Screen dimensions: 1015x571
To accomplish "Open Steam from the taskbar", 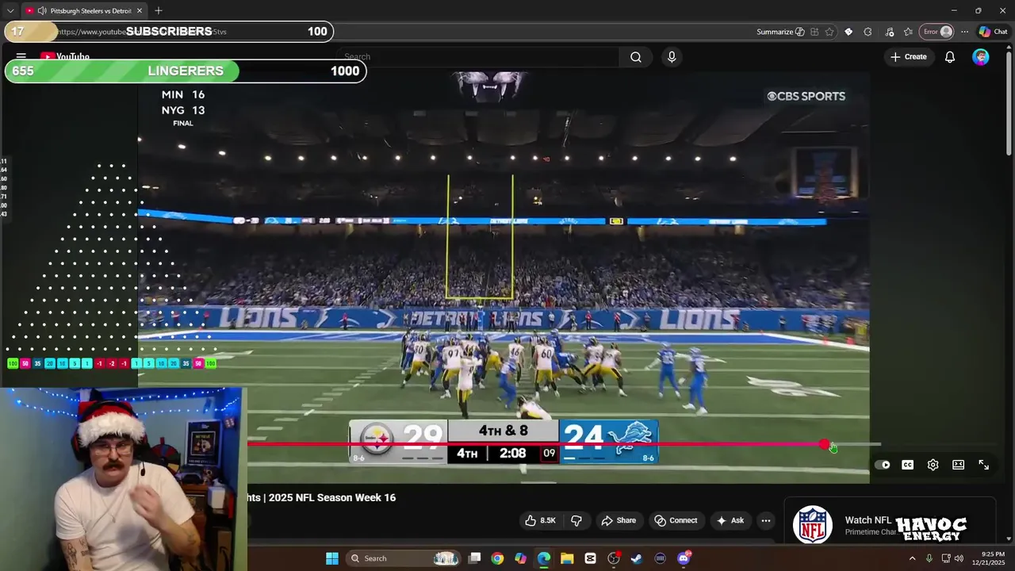I will click(636, 558).
